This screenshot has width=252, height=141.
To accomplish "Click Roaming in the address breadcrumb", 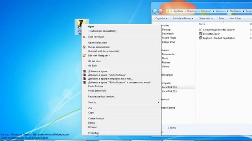I will click(x=192, y=11).
